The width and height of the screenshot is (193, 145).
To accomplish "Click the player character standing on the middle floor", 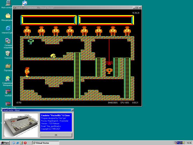I will [x=27, y=72].
